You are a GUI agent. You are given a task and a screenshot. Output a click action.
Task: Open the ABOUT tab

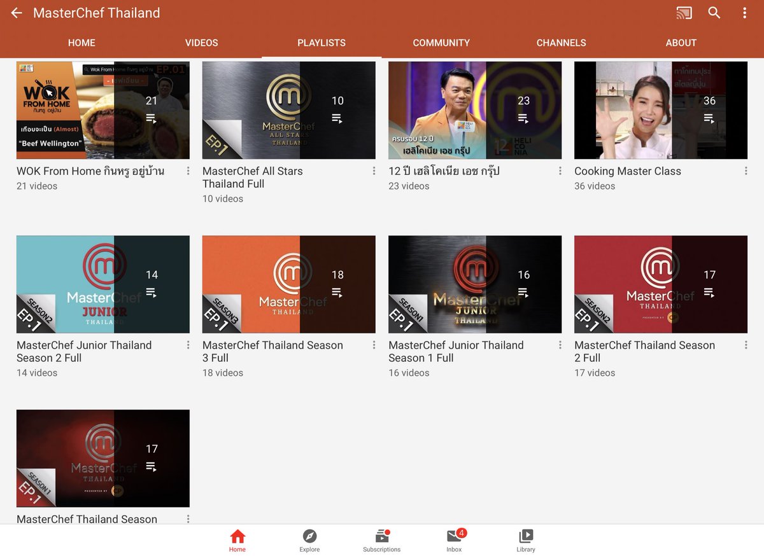(681, 43)
